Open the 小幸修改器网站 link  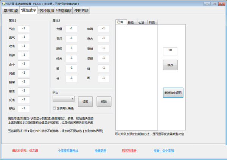click(68, 151)
